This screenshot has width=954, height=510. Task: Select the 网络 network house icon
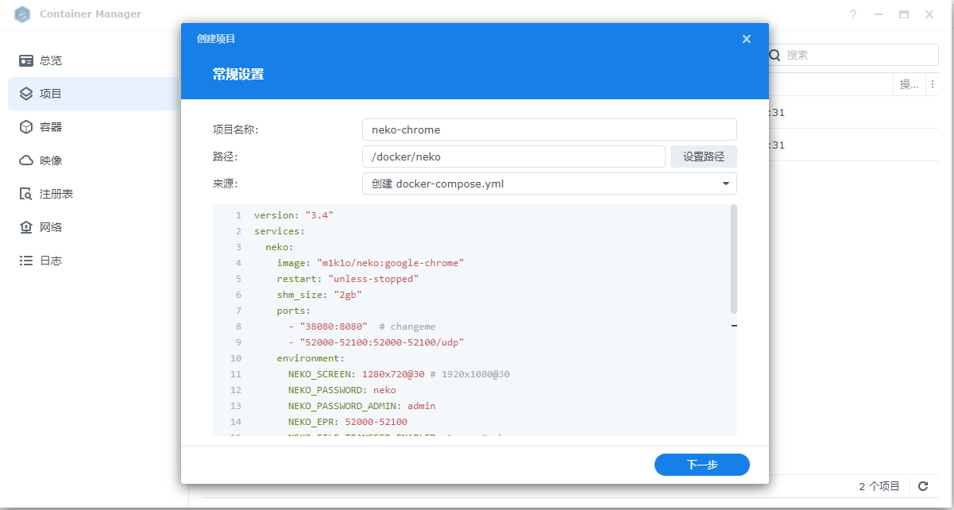[26, 227]
